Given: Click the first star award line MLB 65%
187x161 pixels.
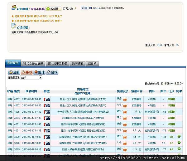Looking at the screenshot, I should point(37,16).
